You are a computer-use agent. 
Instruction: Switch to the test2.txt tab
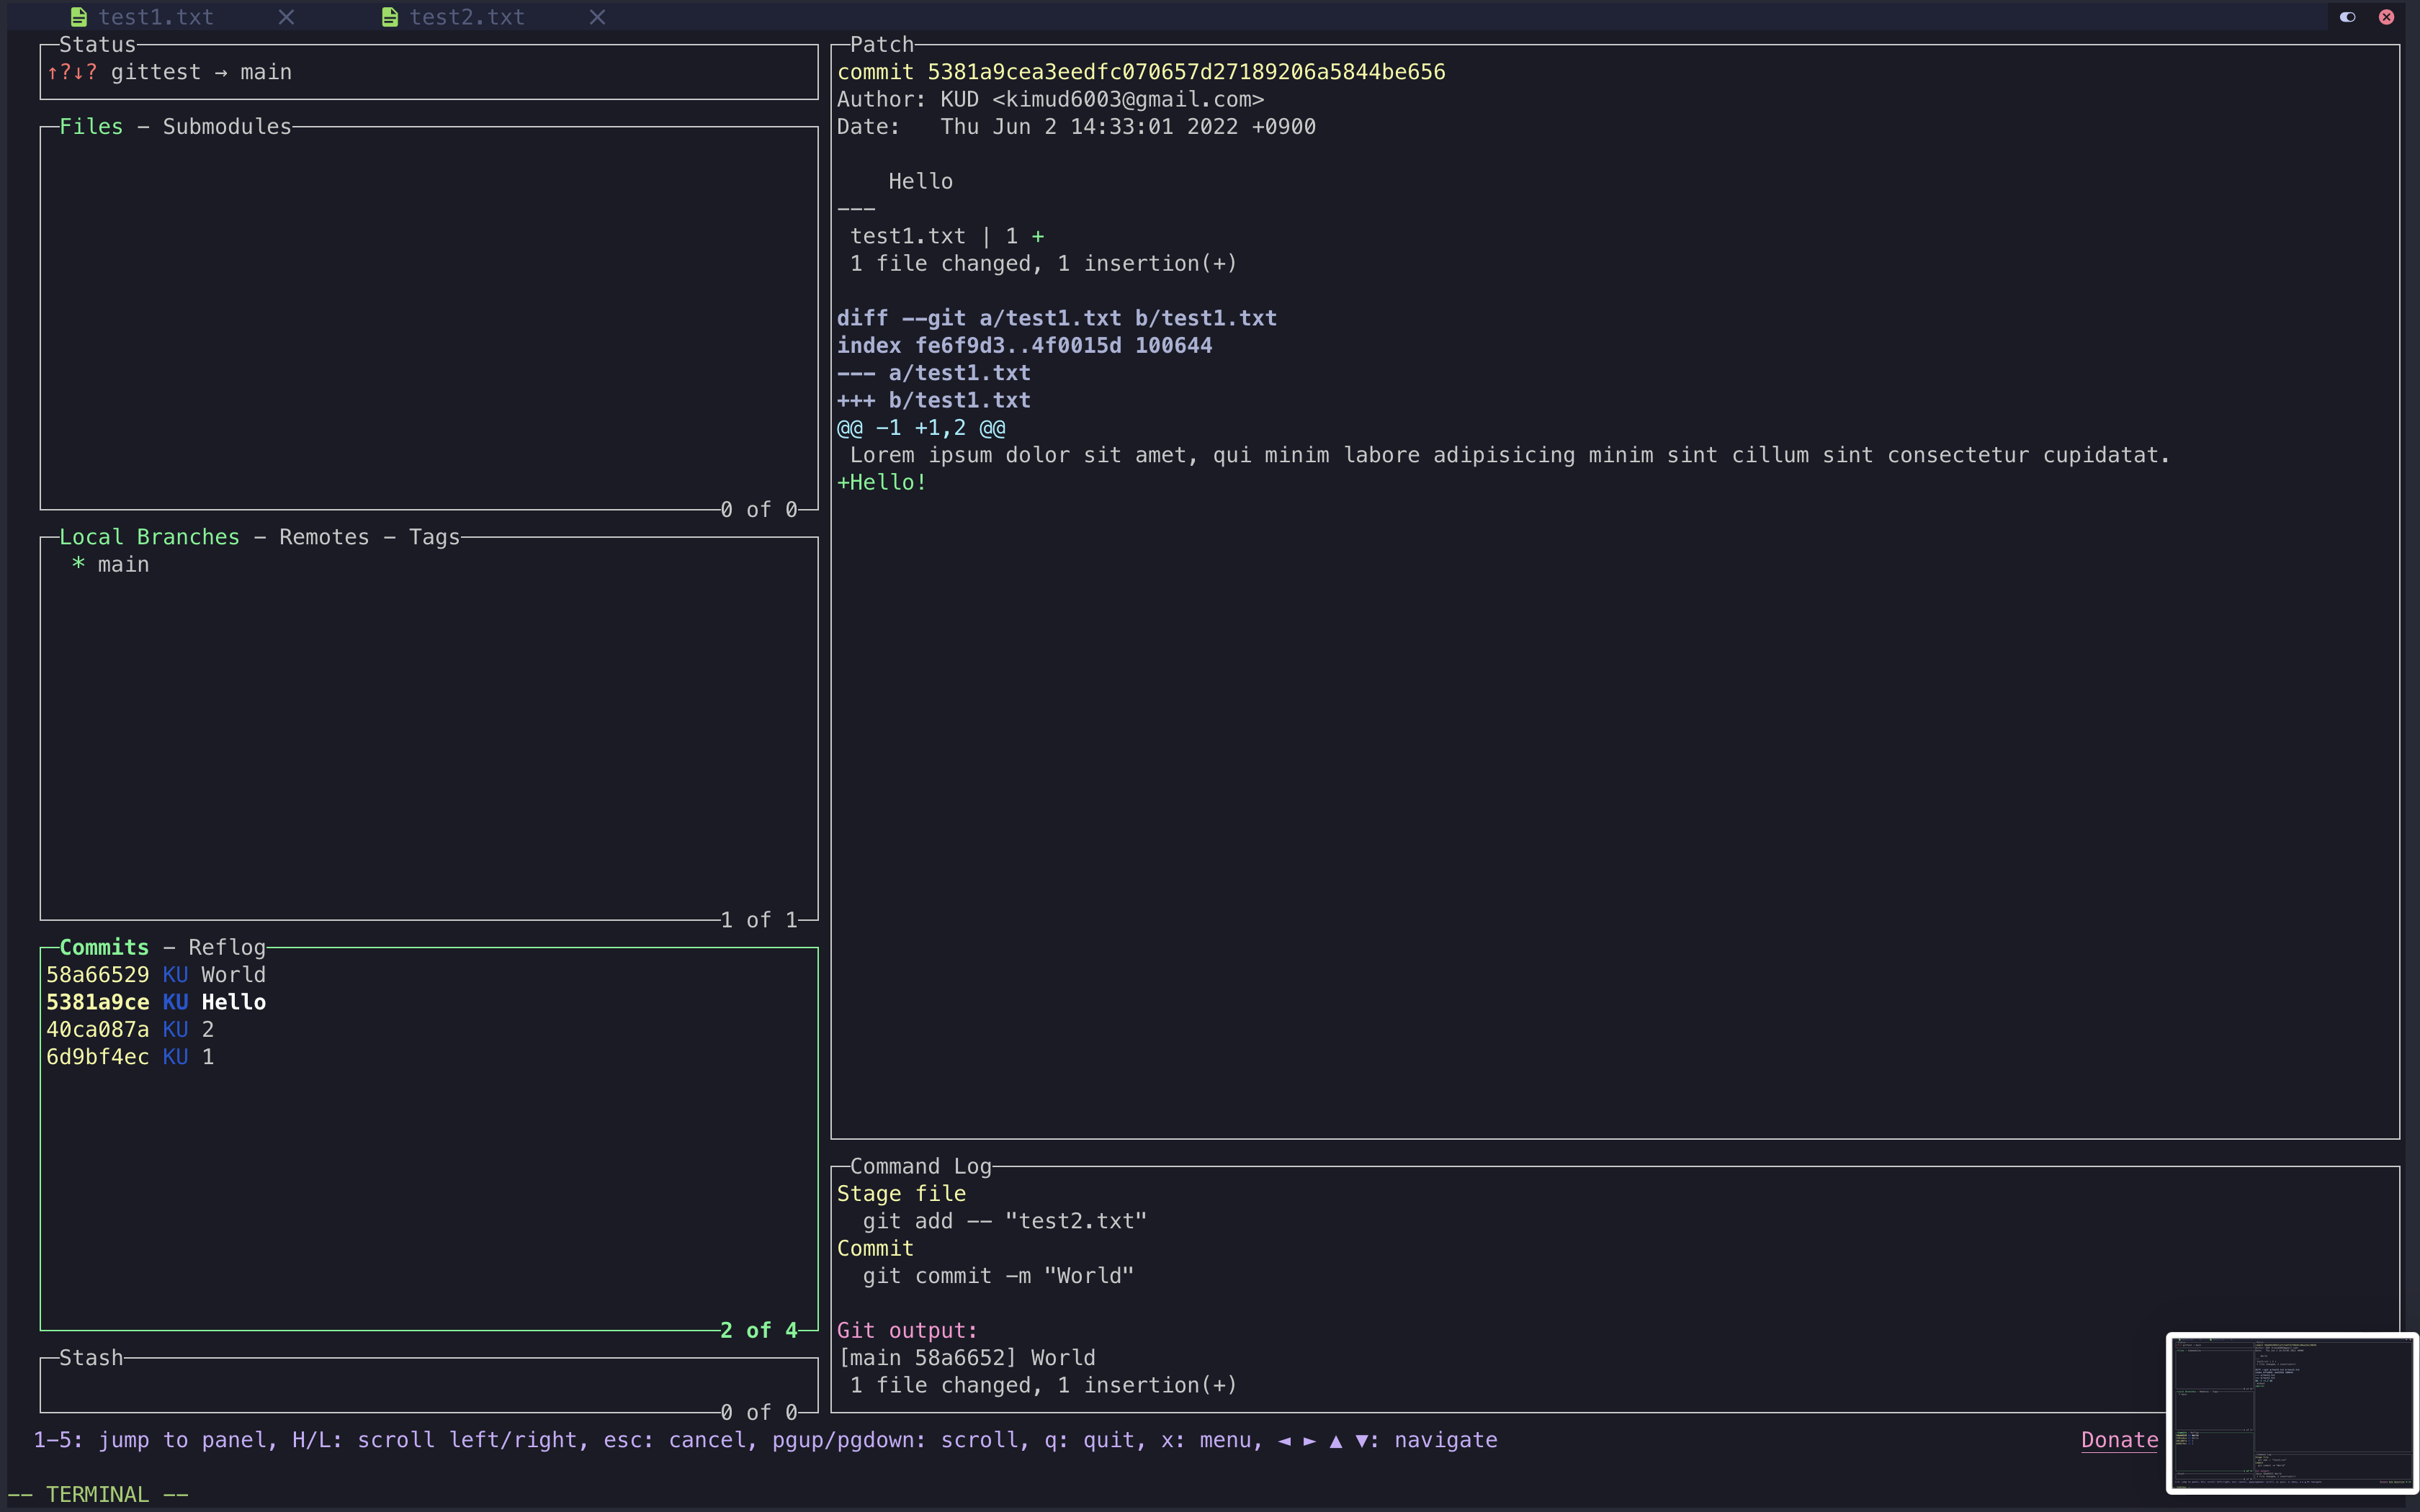point(466,17)
